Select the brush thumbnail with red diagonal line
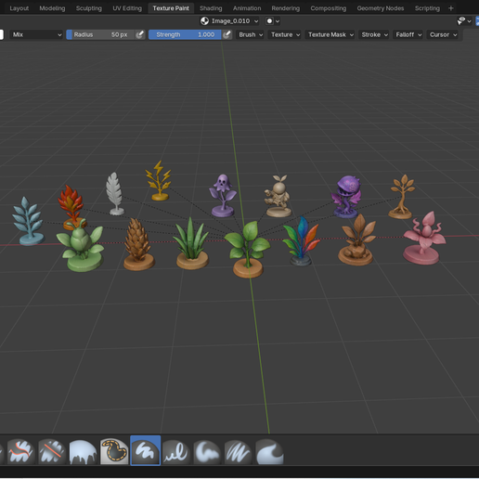This screenshot has width=479, height=479. (52, 451)
